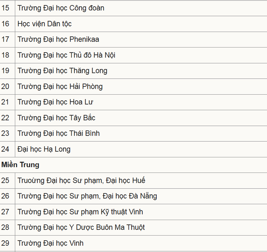Click Đại học Y Dược Buôn Ma Thuột
The width and height of the screenshot is (267, 252).
coord(81,227)
